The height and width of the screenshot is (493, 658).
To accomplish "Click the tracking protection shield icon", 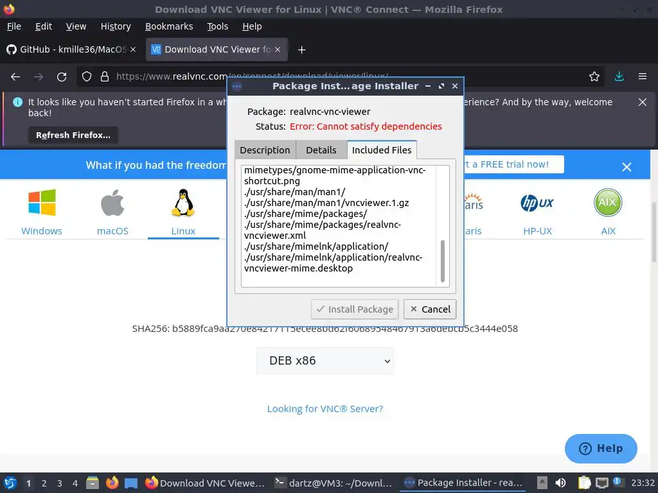I will (87, 77).
